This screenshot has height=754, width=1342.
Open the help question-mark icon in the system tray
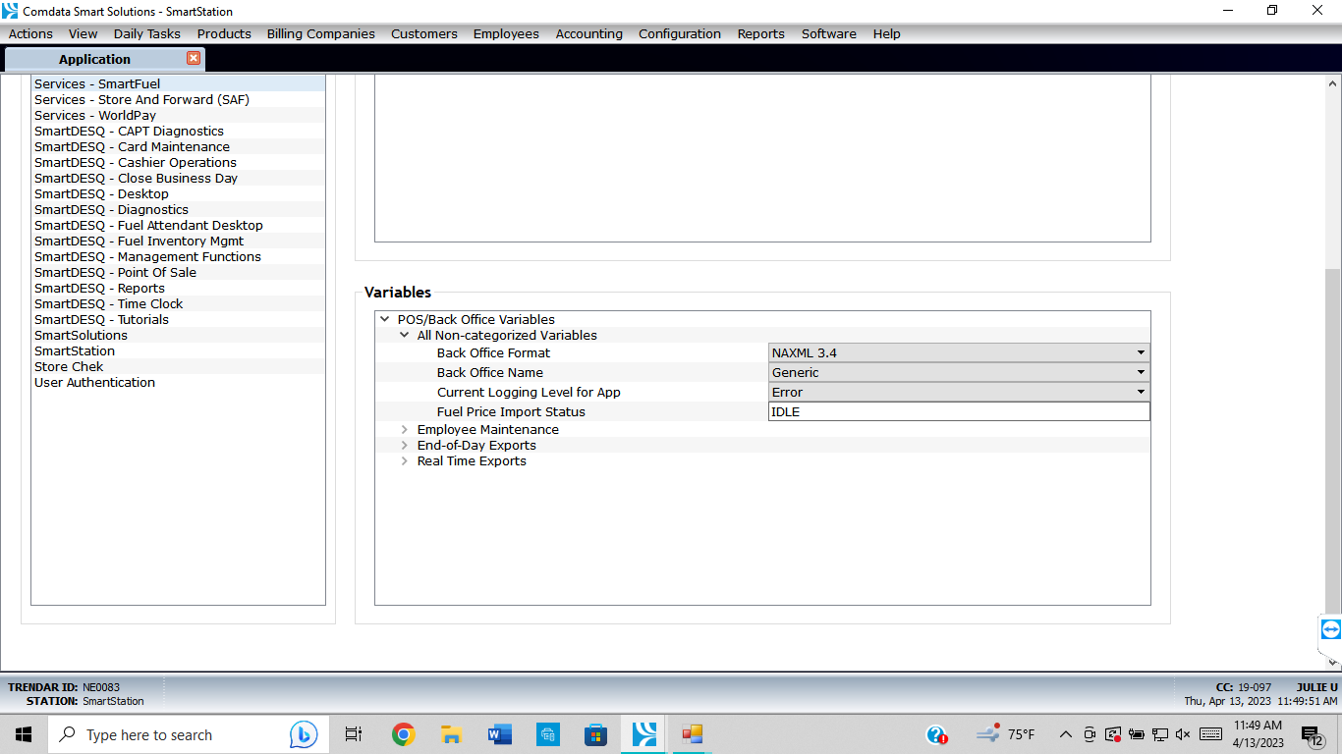(935, 733)
